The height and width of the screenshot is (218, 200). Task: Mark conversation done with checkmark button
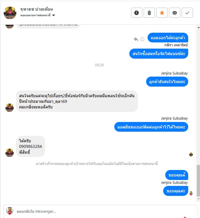[187, 13]
